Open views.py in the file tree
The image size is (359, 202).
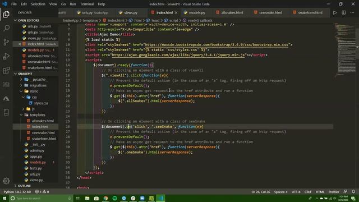36,180
